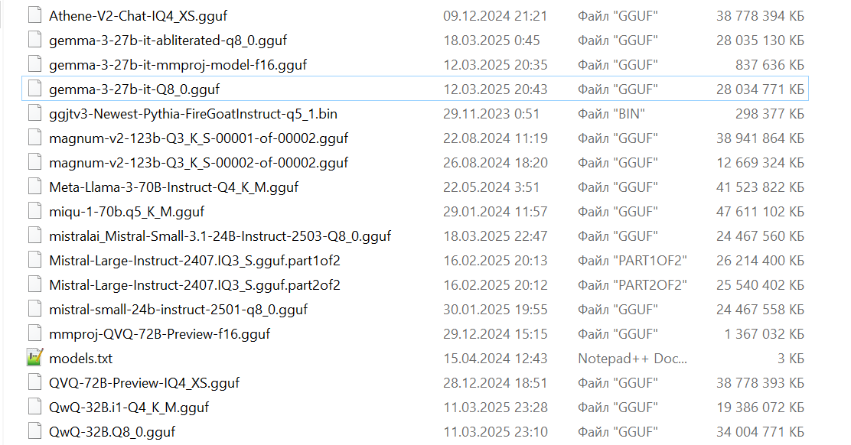Click the icon beside gemma-3-27b-it-Q8_0.gguf
This screenshot has width=851, height=445.
click(x=34, y=89)
